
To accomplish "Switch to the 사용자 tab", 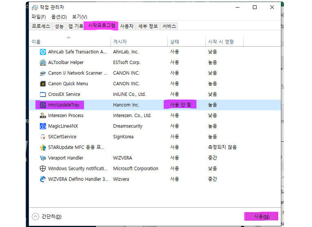I will [127, 26].
